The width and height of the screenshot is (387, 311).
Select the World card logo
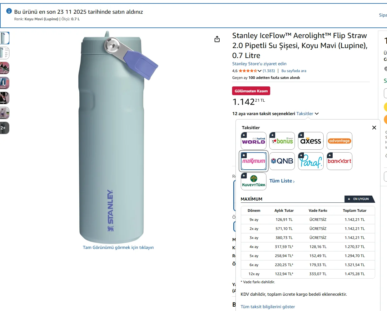(x=254, y=141)
